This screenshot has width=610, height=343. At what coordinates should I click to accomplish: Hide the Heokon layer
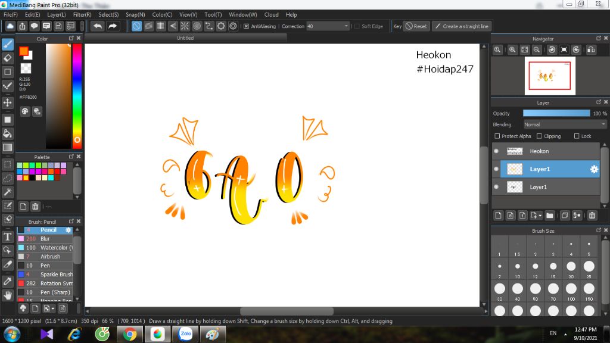click(496, 151)
